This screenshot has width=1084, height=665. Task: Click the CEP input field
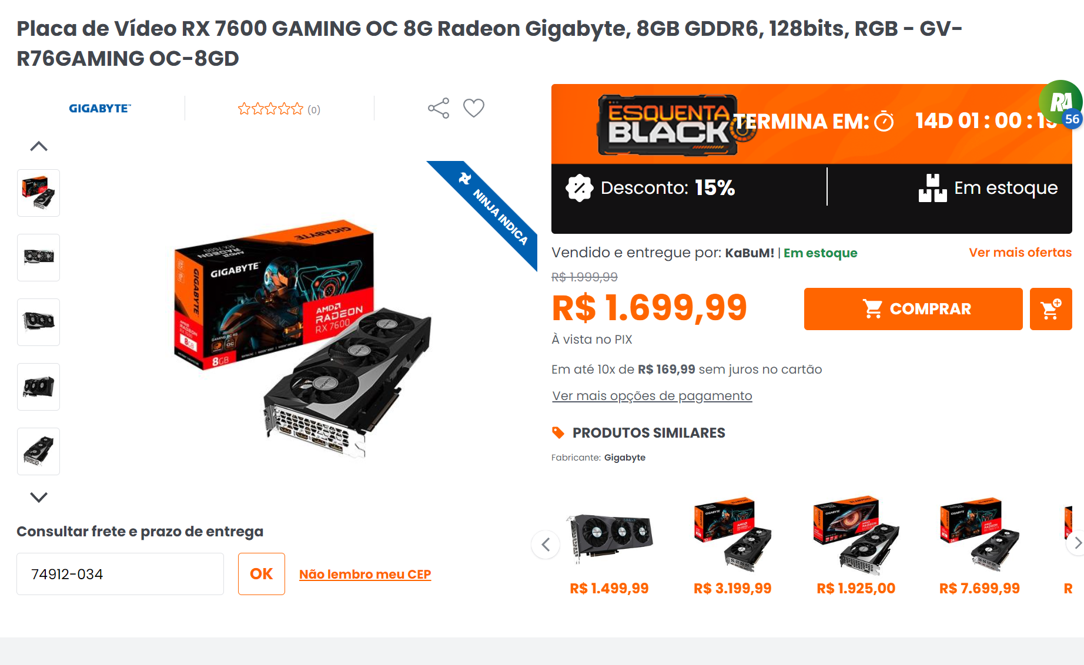click(120, 574)
